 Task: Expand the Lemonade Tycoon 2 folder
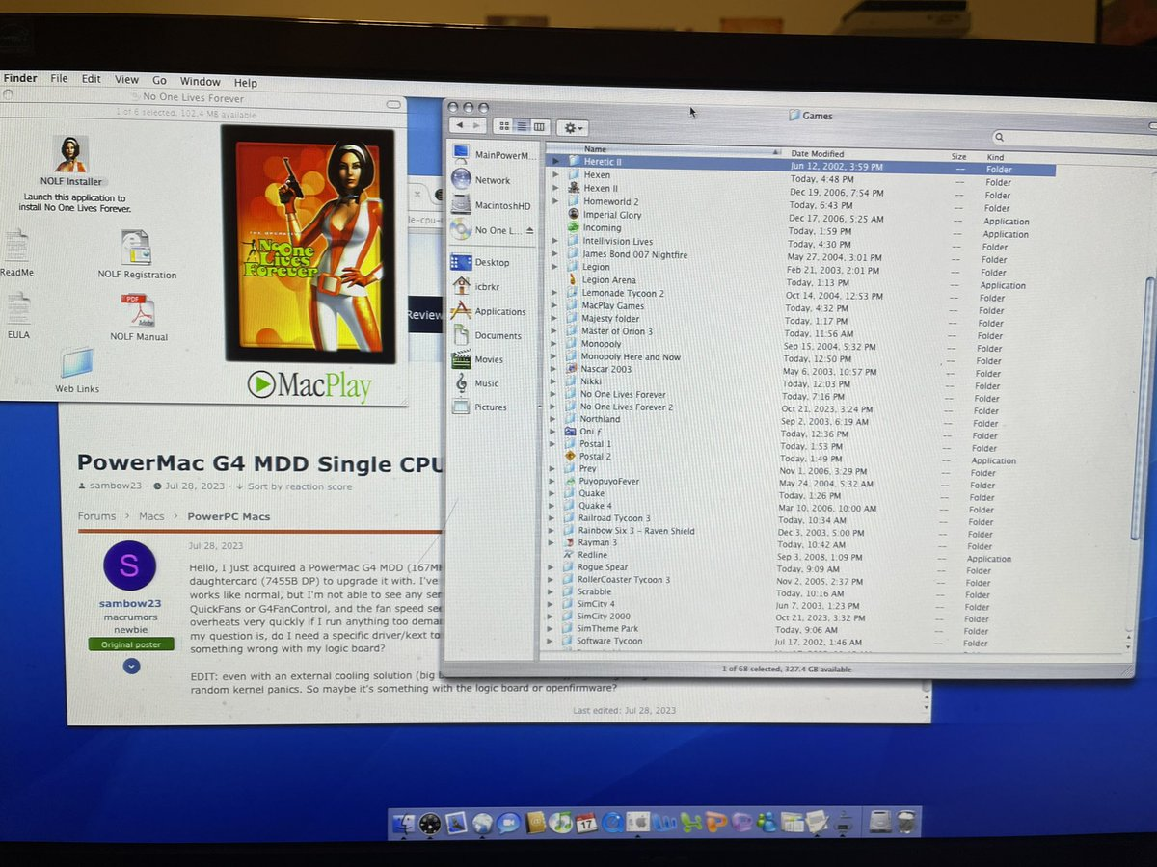554,293
